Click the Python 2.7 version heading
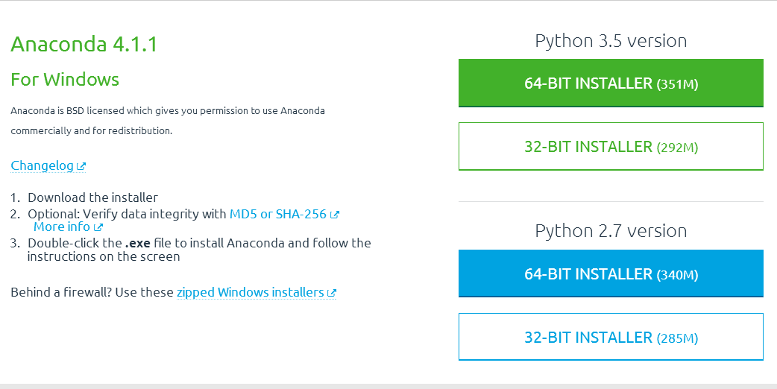Screen dimensions: 777x389 (x=611, y=231)
